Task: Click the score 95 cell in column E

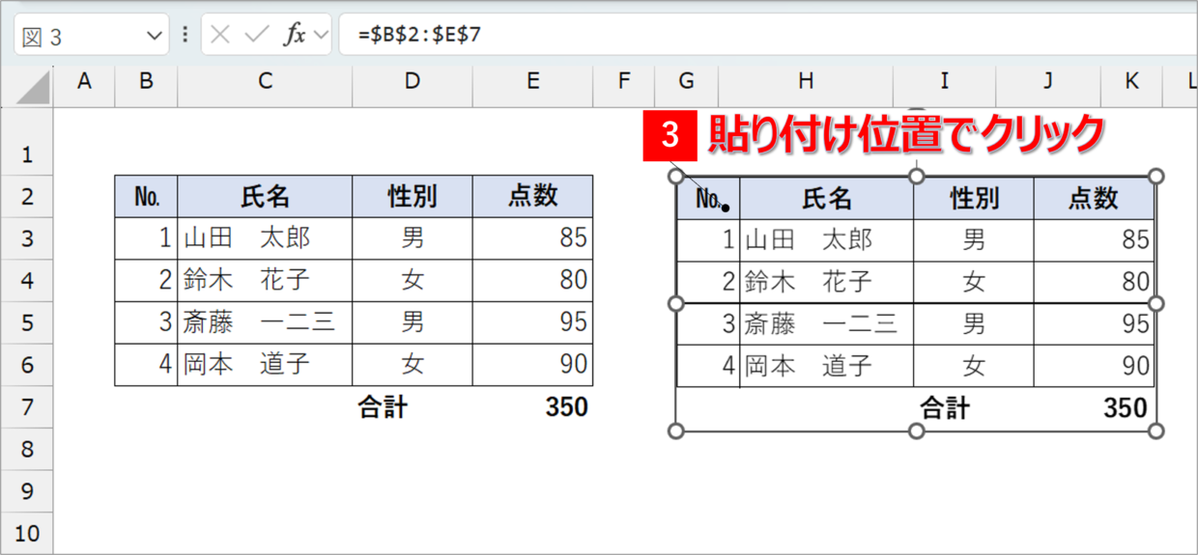Action: [532, 322]
